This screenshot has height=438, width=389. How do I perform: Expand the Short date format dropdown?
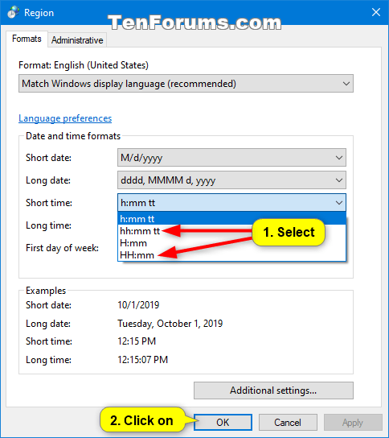(231, 158)
